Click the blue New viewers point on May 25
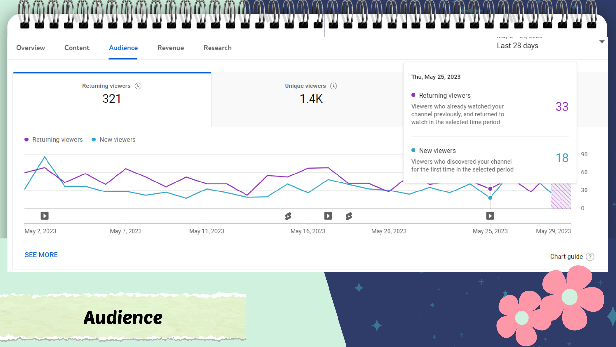616x347 pixels. tap(490, 198)
